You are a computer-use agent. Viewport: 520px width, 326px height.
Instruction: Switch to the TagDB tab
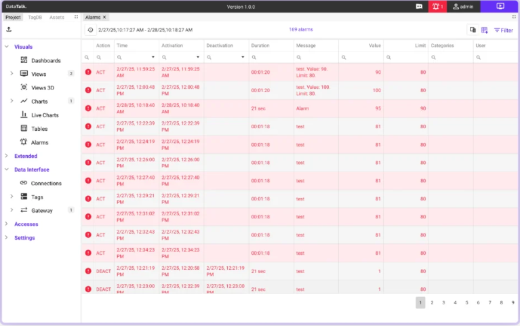[x=35, y=17]
